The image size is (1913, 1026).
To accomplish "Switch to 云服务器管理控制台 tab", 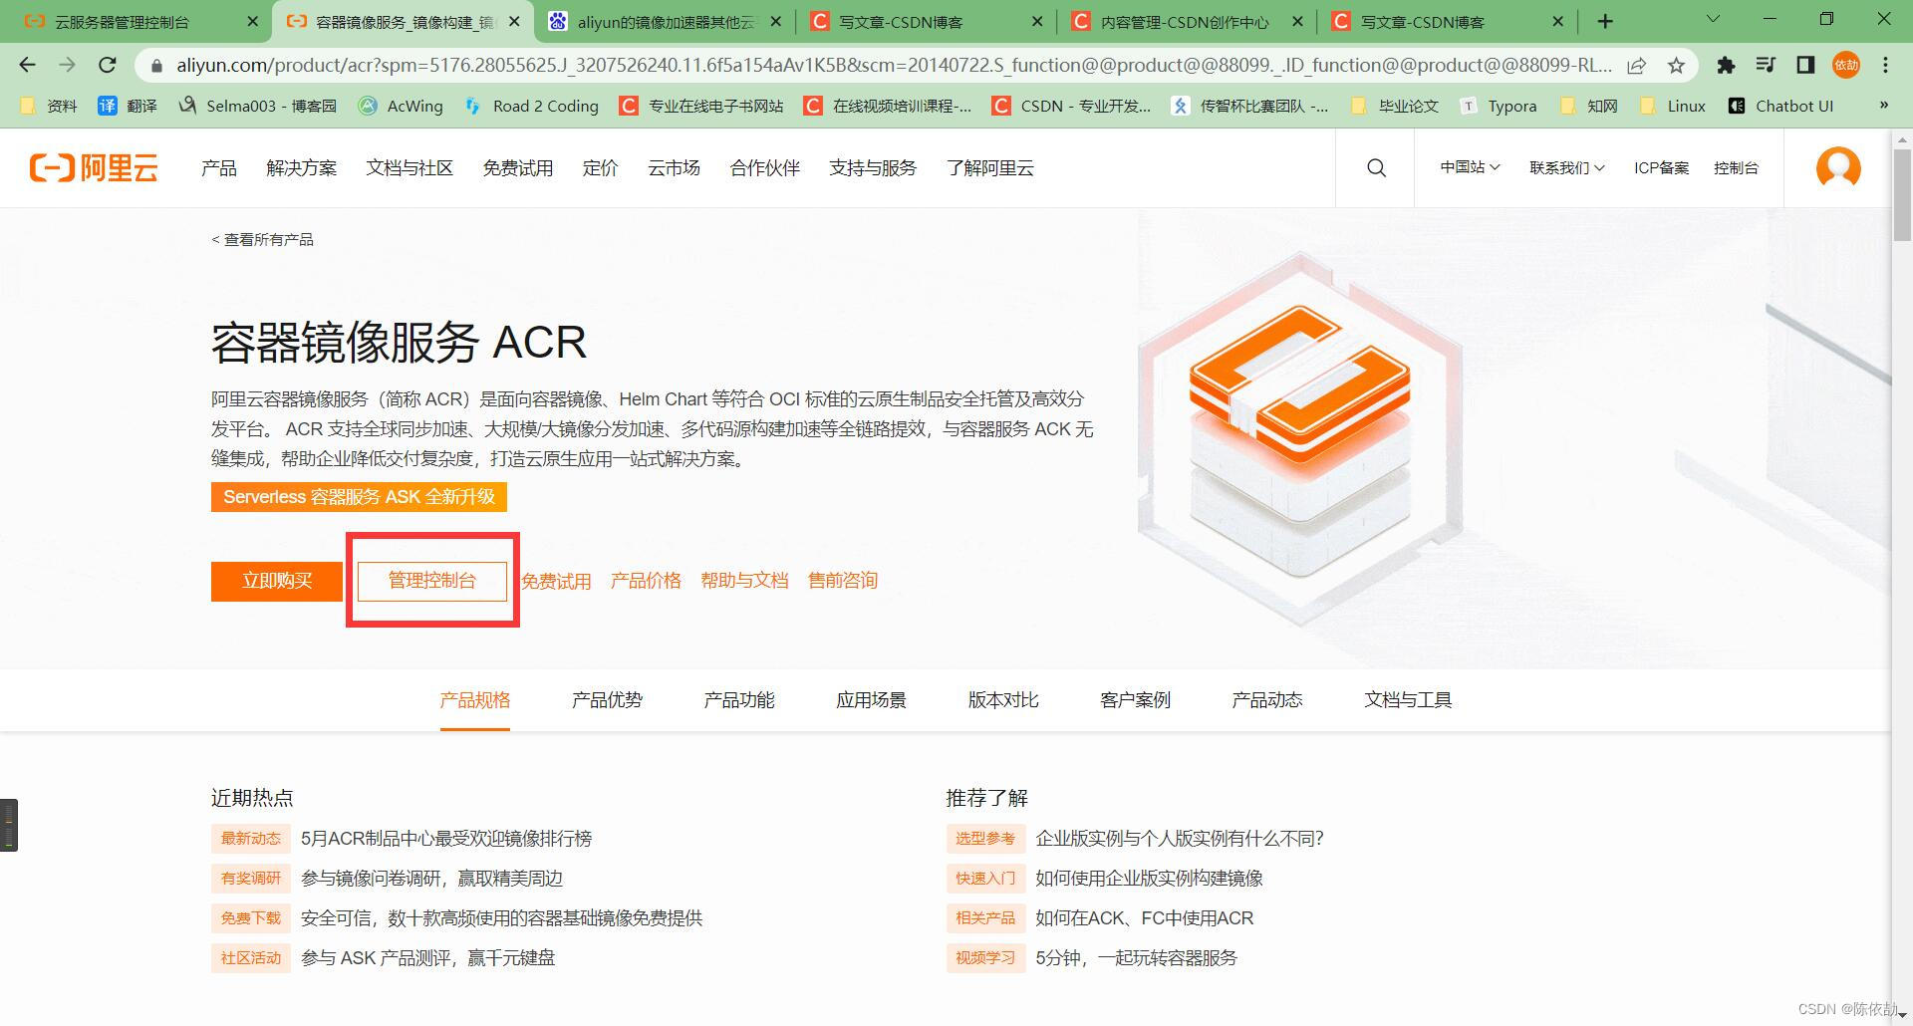I will coord(135,21).
